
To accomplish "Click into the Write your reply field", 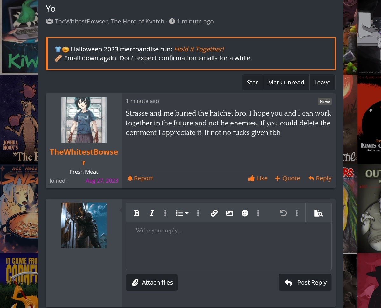I will pyautogui.click(x=229, y=246).
